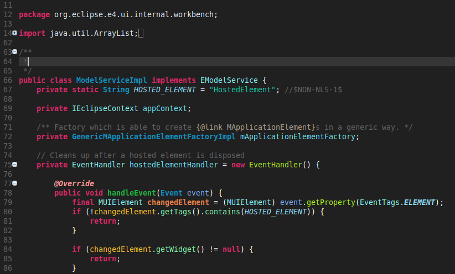455x274 pixels.
Task: Click the contains method call on line 80
Action: (x=223, y=212)
